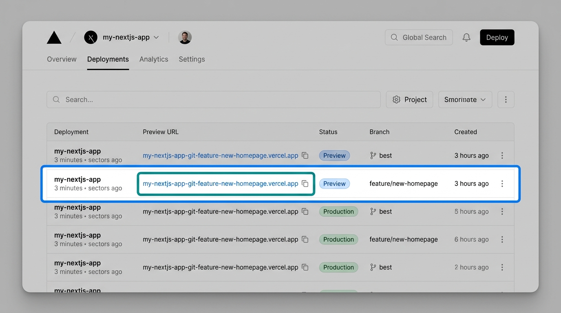Copy URL of the deployment created 2 hours ago
The width and height of the screenshot is (561, 313).
305,267
